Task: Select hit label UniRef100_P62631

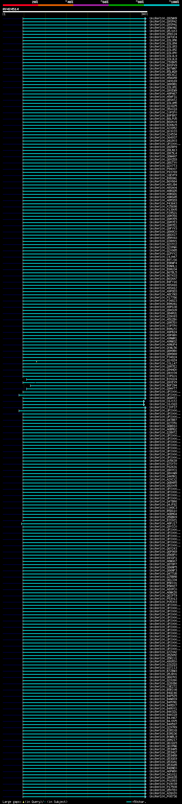Action: (x=163, y=467)
